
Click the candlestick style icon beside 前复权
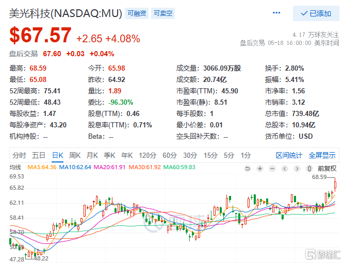[x=309, y=168]
